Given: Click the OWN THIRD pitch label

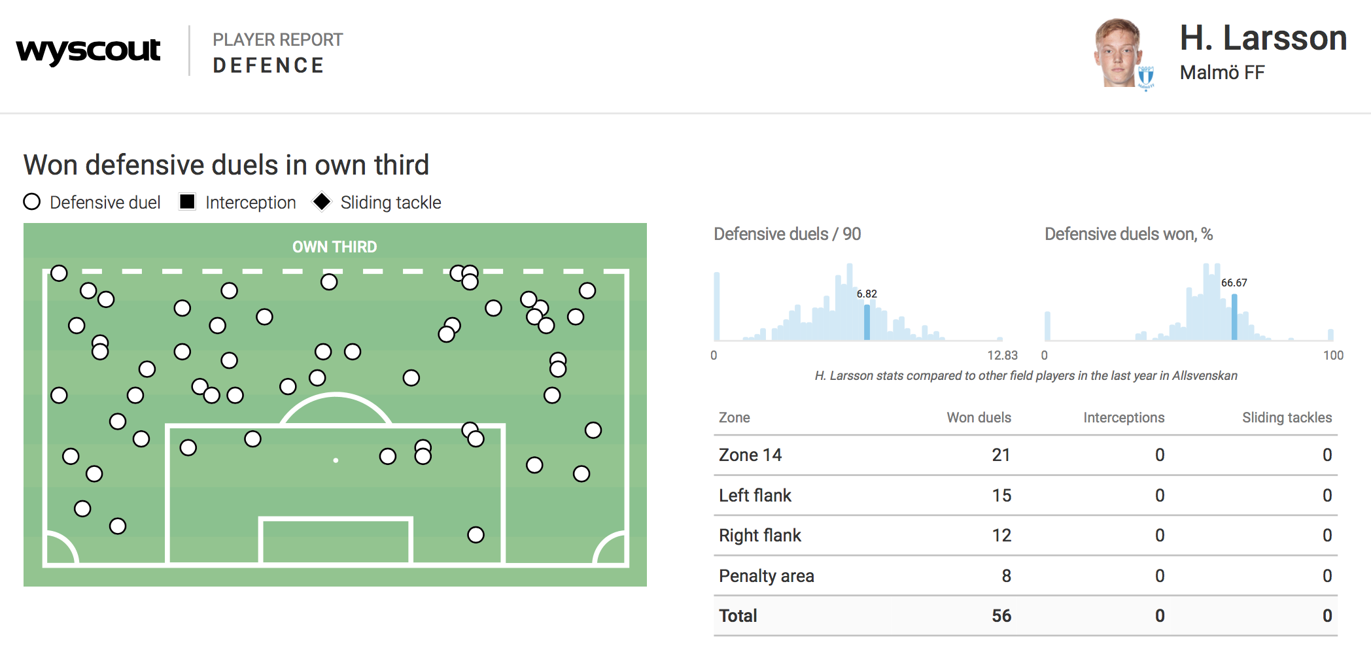Looking at the screenshot, I should (x=334, y=247).
